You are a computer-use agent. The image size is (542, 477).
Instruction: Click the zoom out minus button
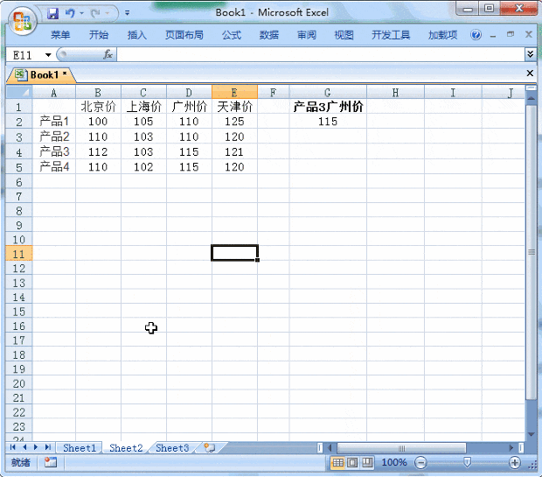420,462
